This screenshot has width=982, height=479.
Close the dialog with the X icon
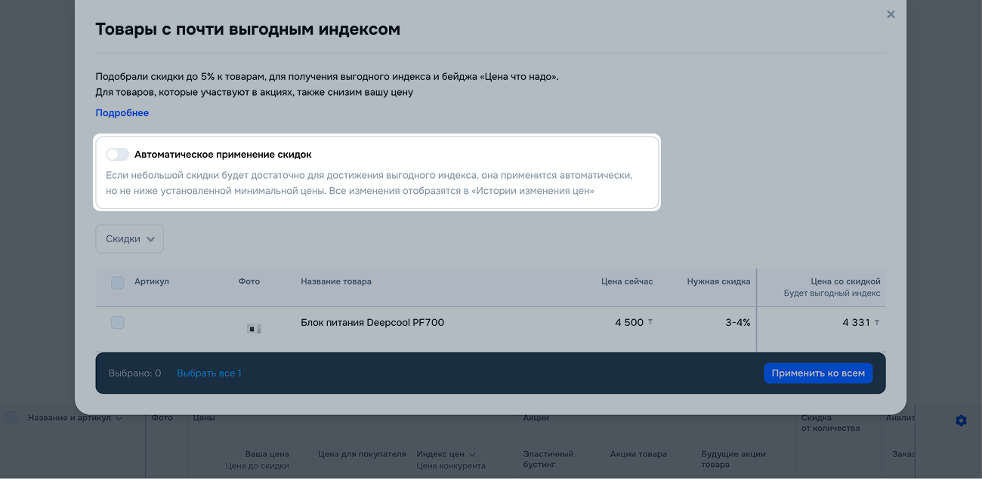tap(891, 14)
